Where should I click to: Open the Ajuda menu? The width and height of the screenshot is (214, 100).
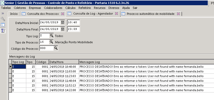(126, 8)
